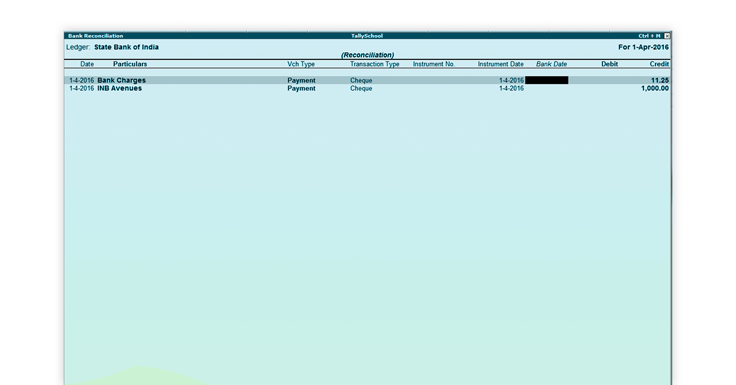Click the Instrument No. column header
736x385 pixels.
tap(434, 64)
